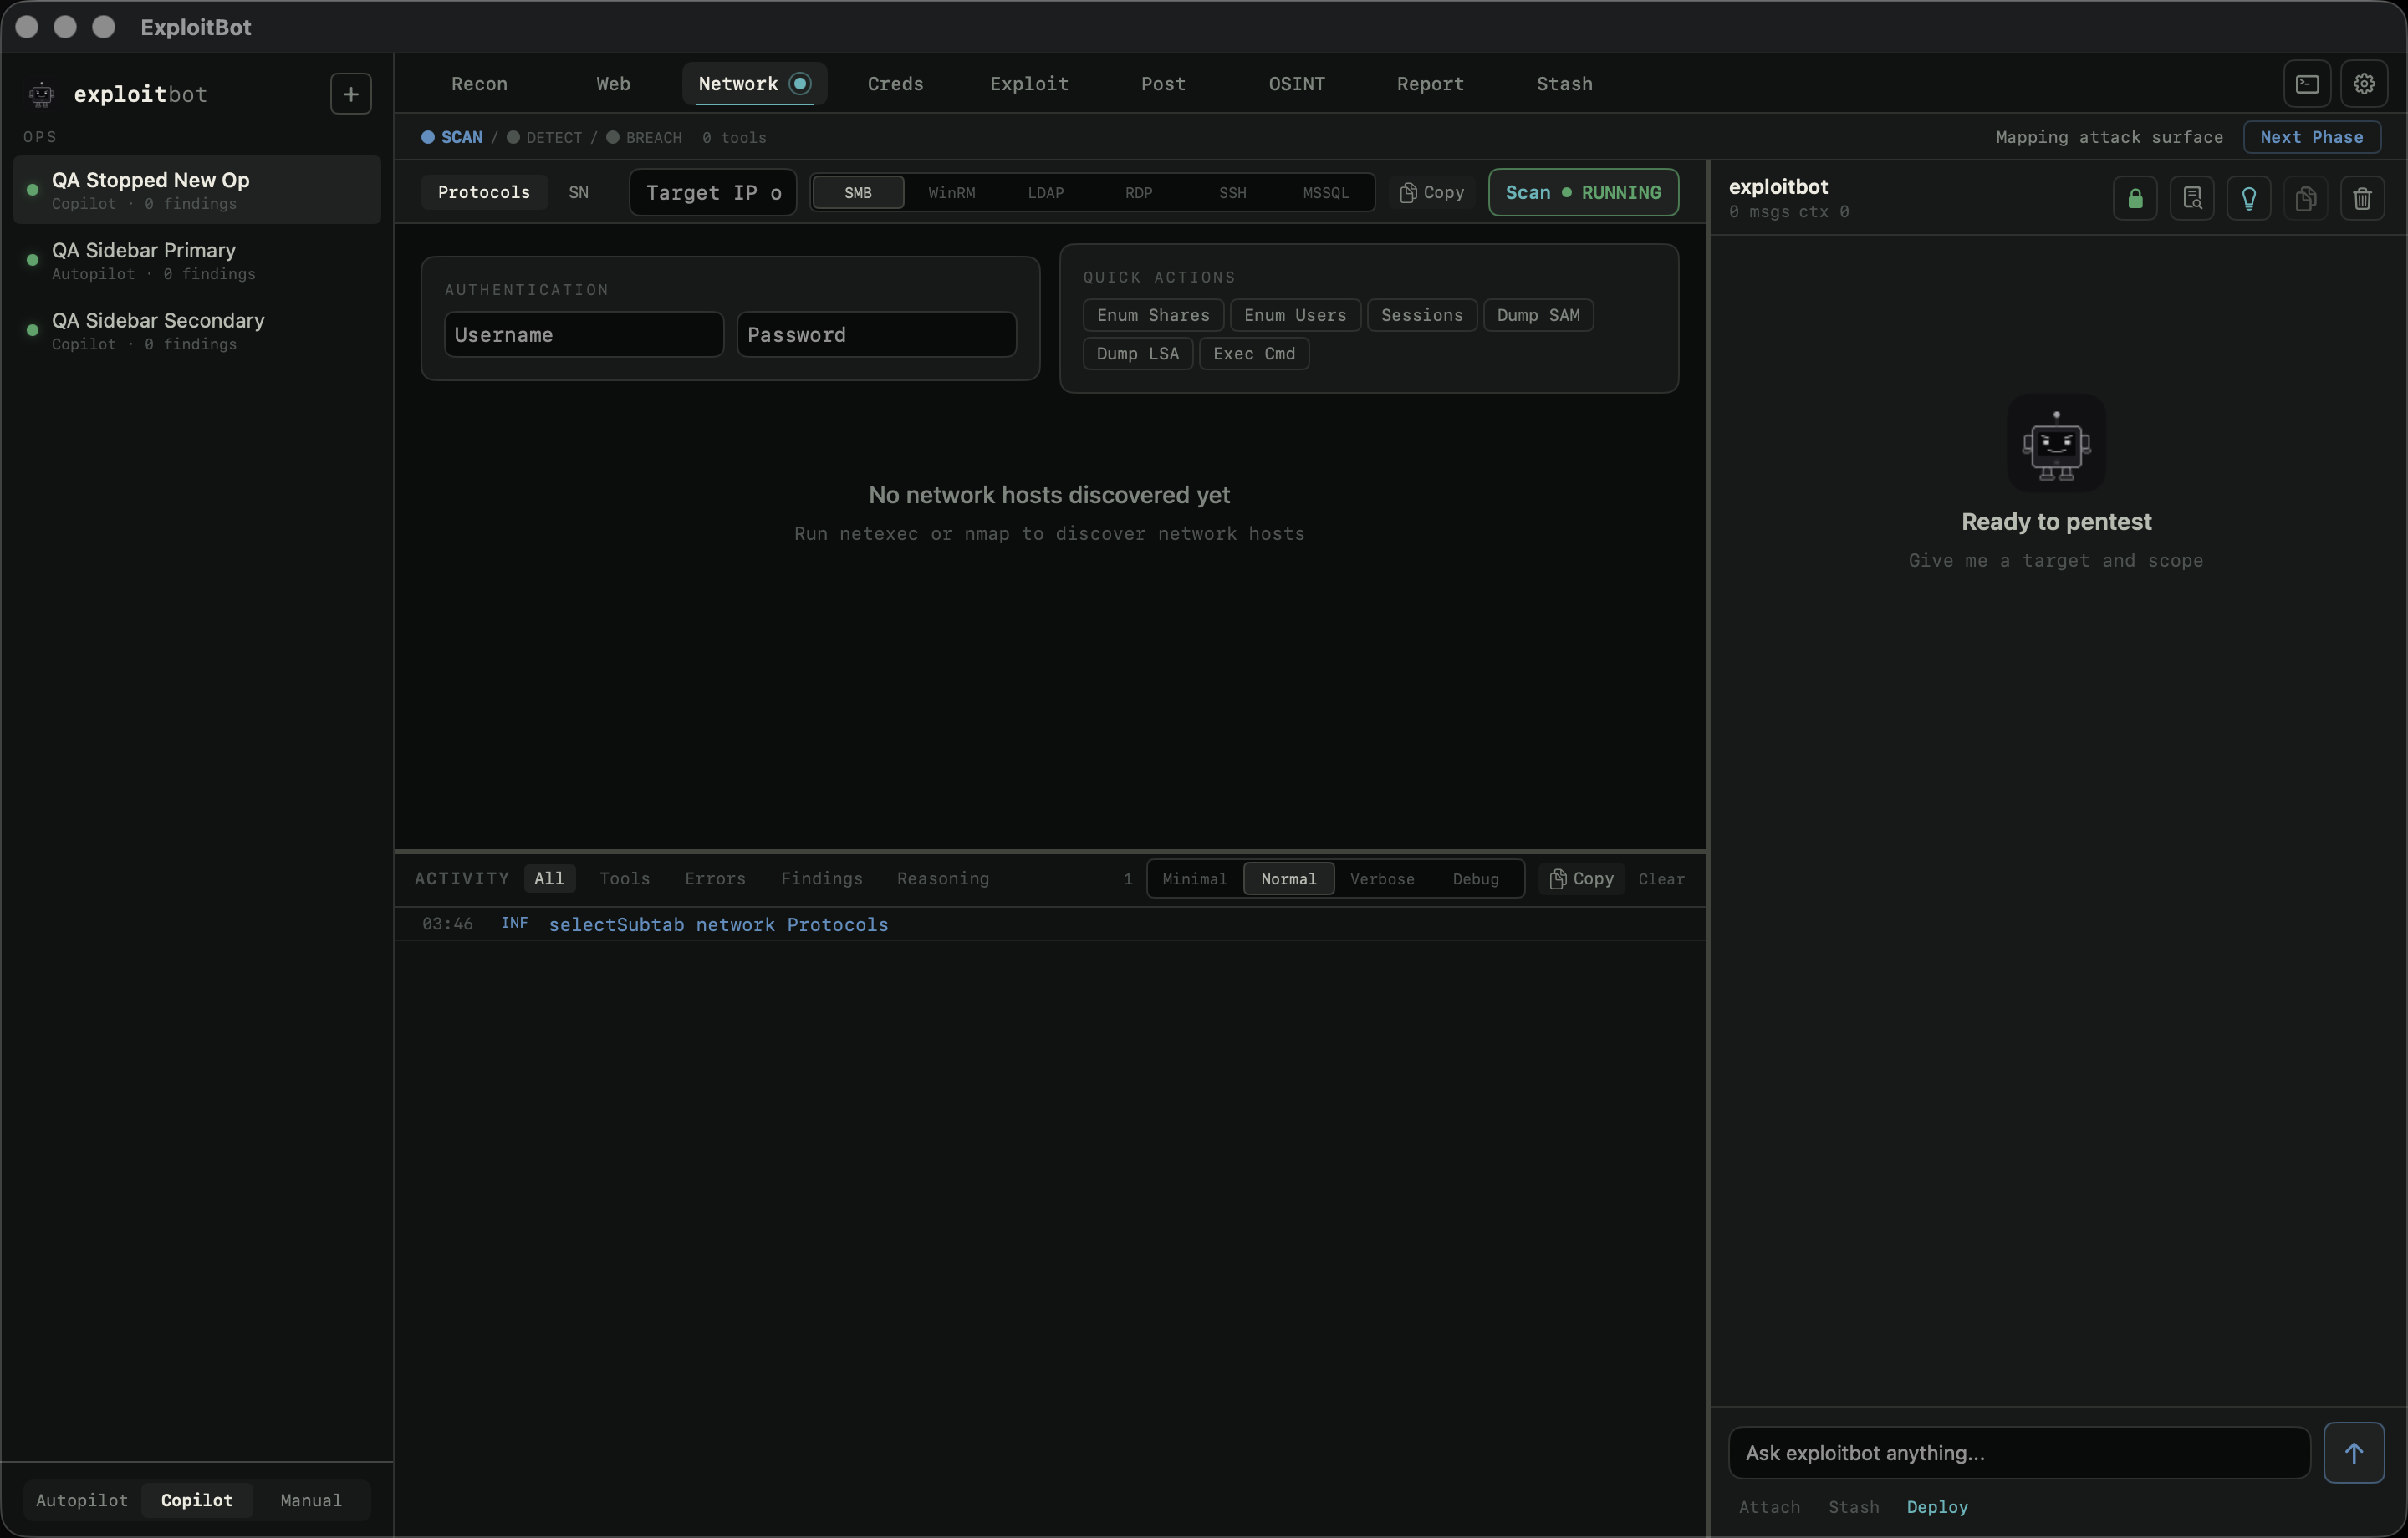Screen dimensions: 2408x1538
Task: Set log level to Normal
Action: pos(1288,879)
